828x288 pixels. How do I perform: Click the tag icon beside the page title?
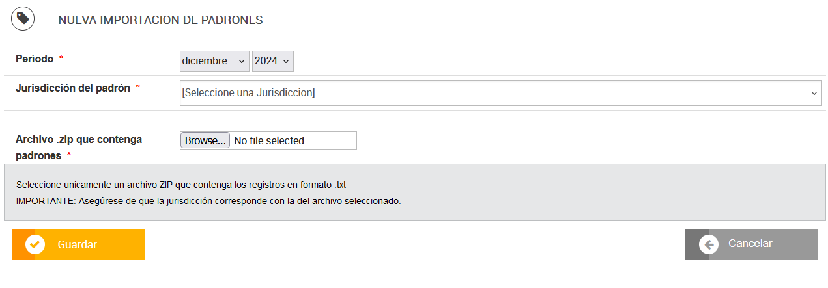(23, 19)
